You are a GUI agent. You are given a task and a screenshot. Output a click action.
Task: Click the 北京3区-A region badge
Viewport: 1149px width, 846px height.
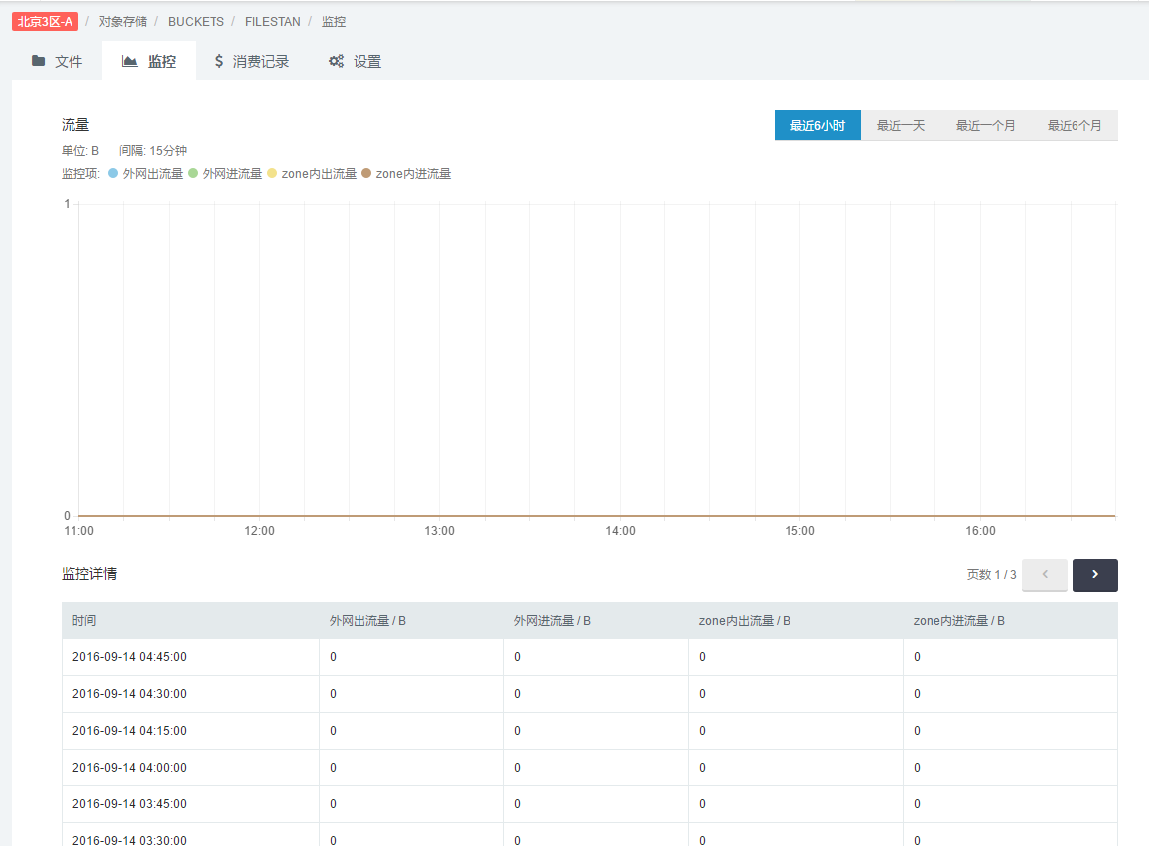[x=45, y=21]
